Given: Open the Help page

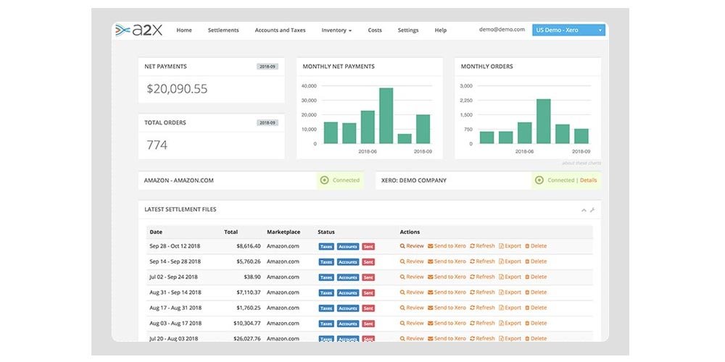Looking at the screenshot, I should 441,30.
